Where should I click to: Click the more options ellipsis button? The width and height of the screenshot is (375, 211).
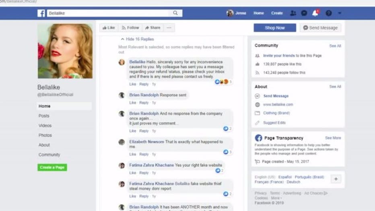tap(169, 28)
